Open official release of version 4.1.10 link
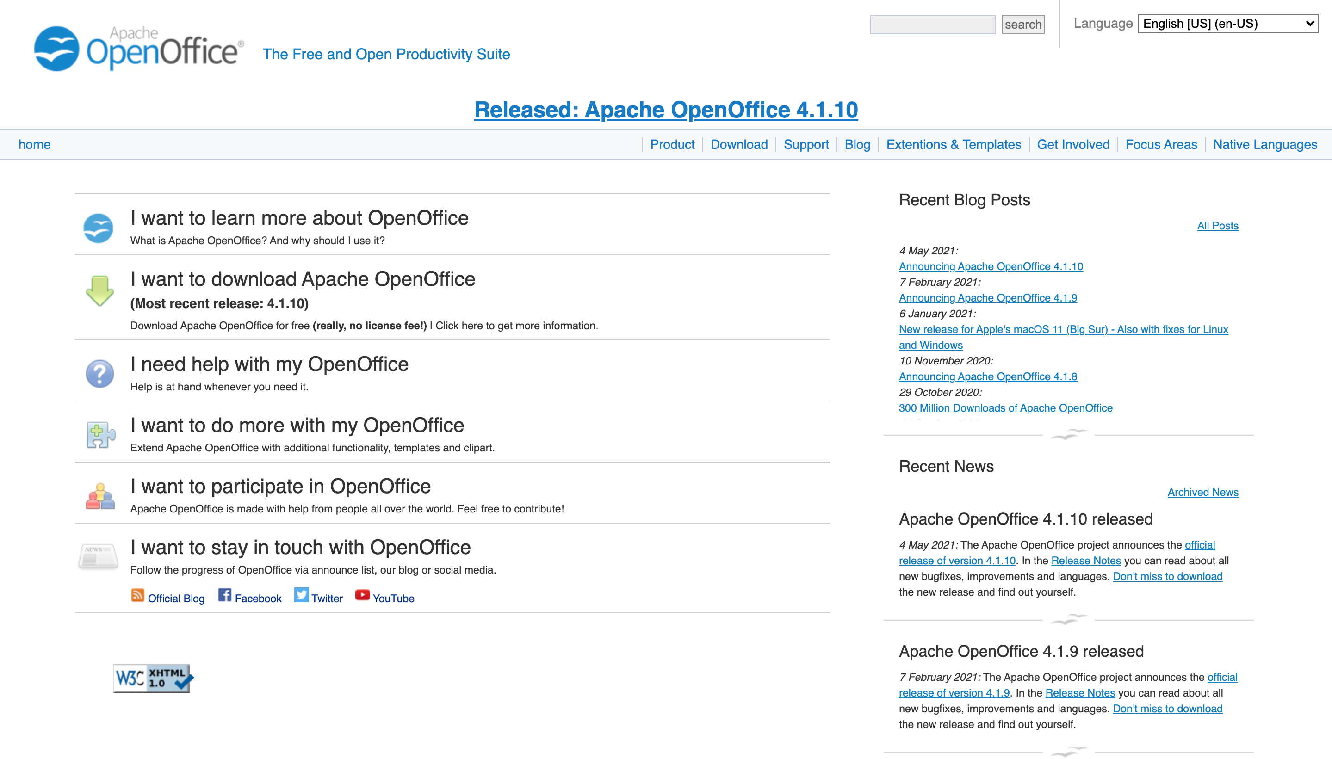This screenshot has width=1332, height=759. point(957,561)
